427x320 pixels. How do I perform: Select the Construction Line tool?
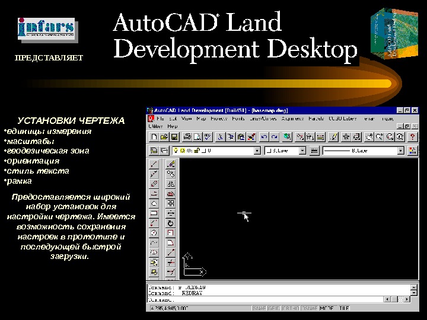coord(154,174)
